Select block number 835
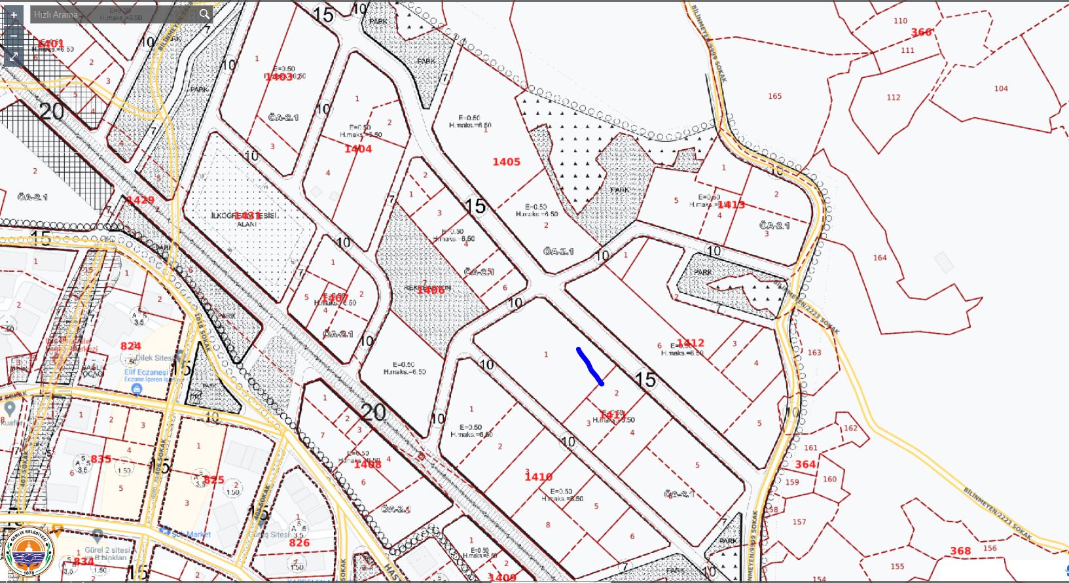 pos(101,459)
